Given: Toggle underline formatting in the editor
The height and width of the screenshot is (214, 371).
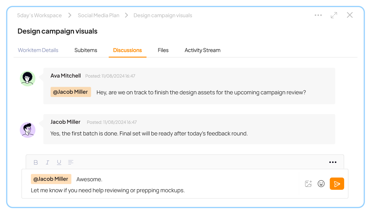Looking at the screenshot, I should tap(59, 162).
